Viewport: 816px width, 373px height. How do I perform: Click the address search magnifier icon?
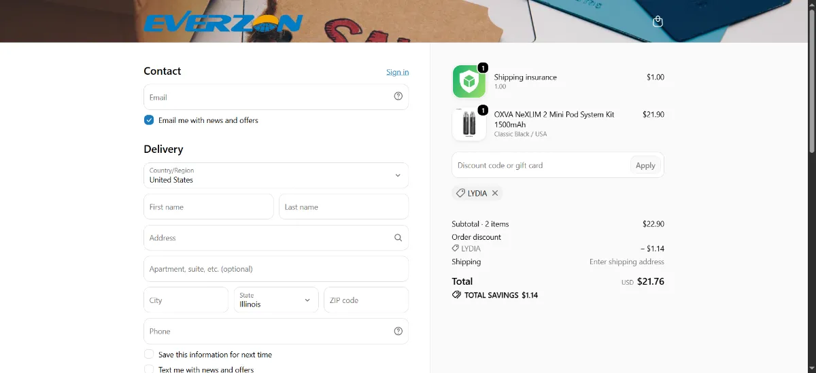[398, 238]
